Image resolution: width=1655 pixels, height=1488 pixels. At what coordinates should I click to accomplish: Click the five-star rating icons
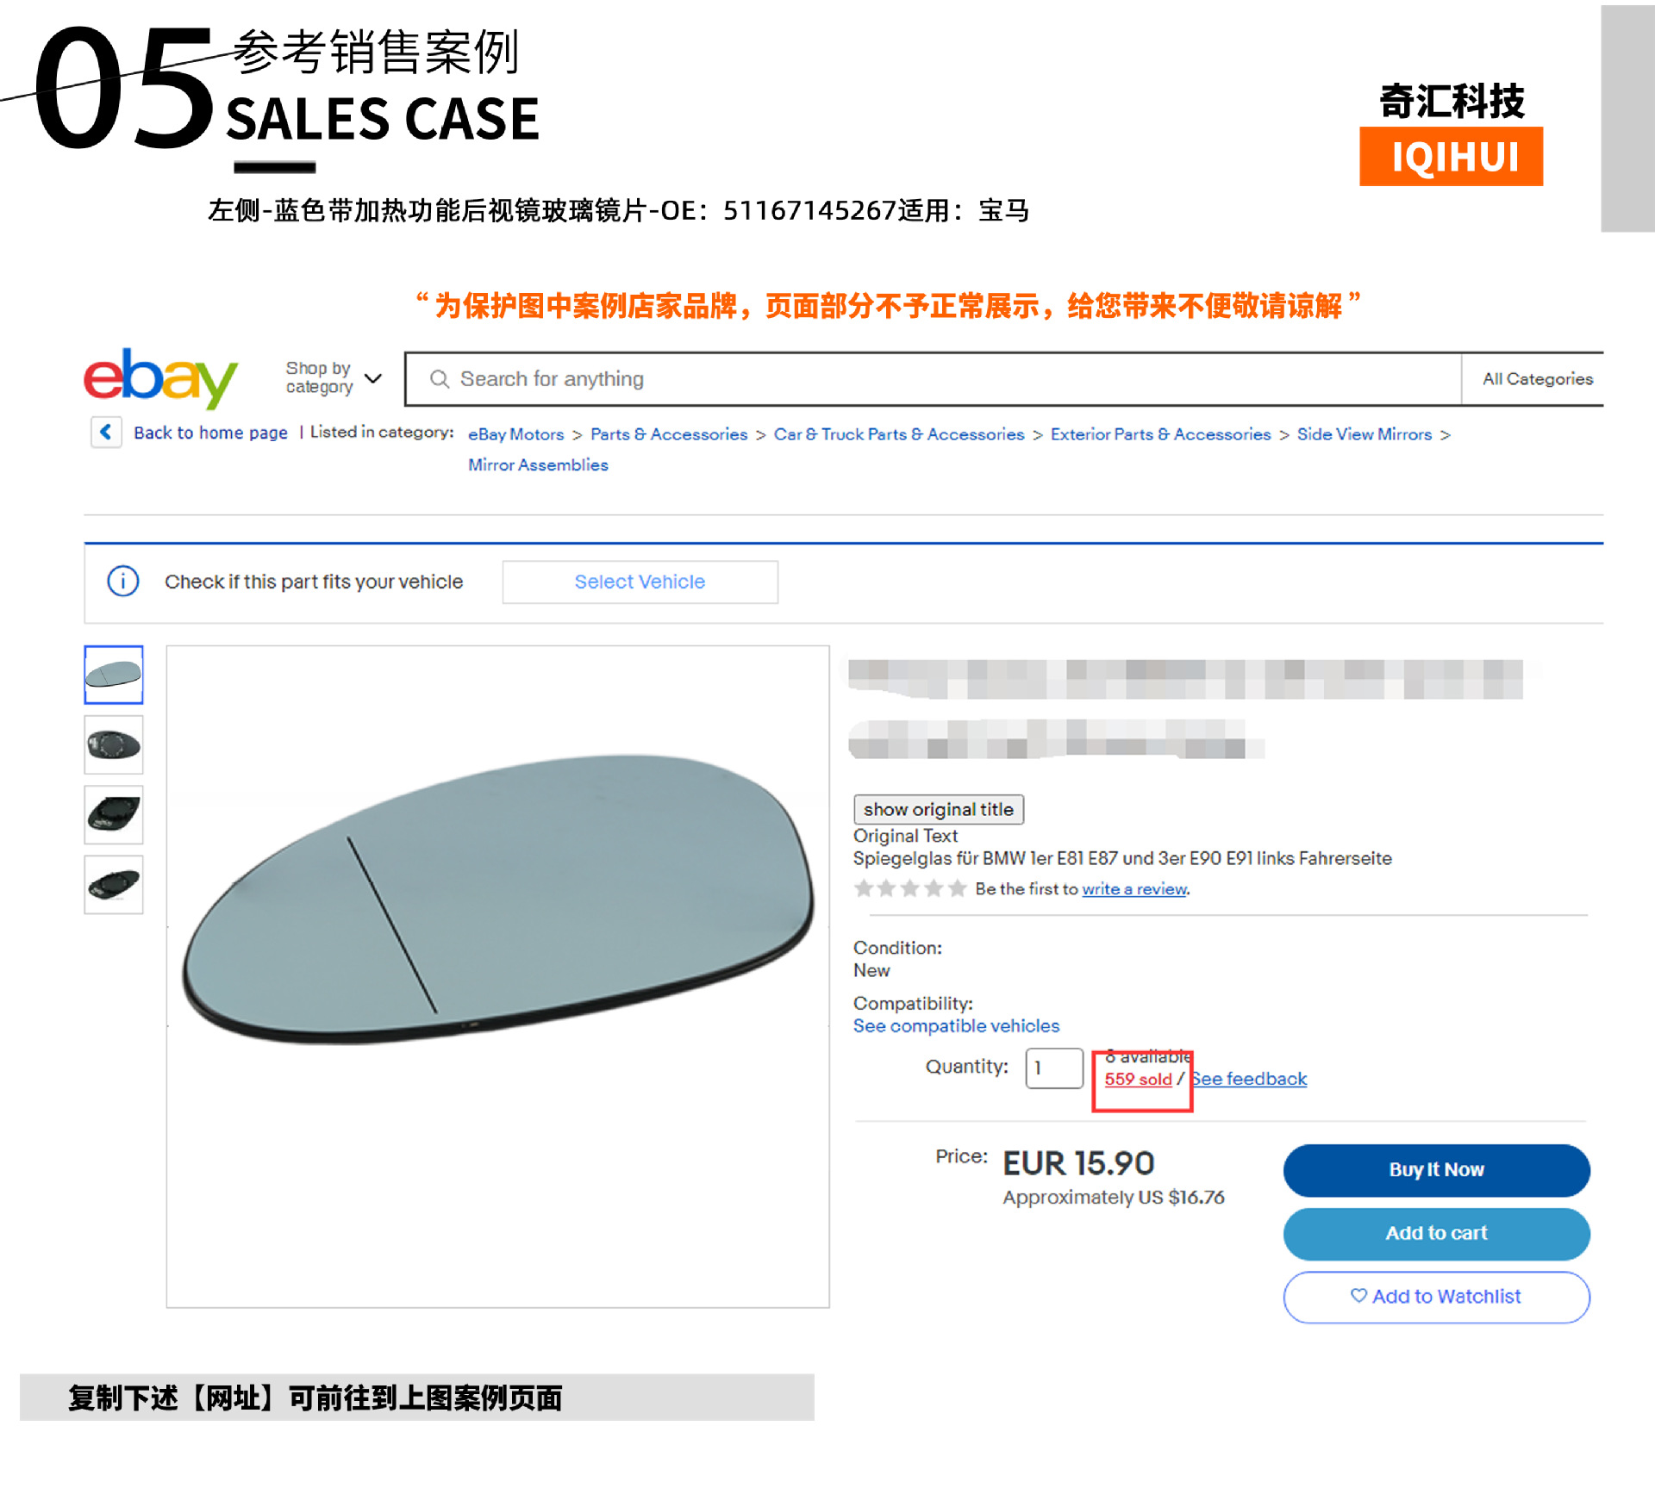coord(909,888)
